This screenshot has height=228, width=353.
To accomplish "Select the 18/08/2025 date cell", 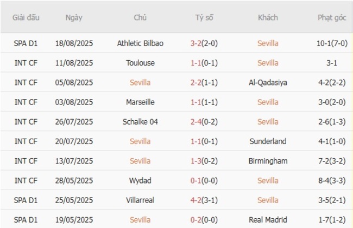I will 74,43.
